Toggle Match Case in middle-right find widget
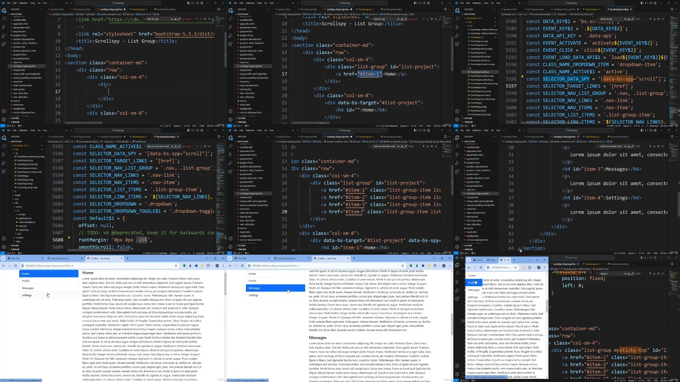This screenshot has height=382, width=680. coord(625,146)
